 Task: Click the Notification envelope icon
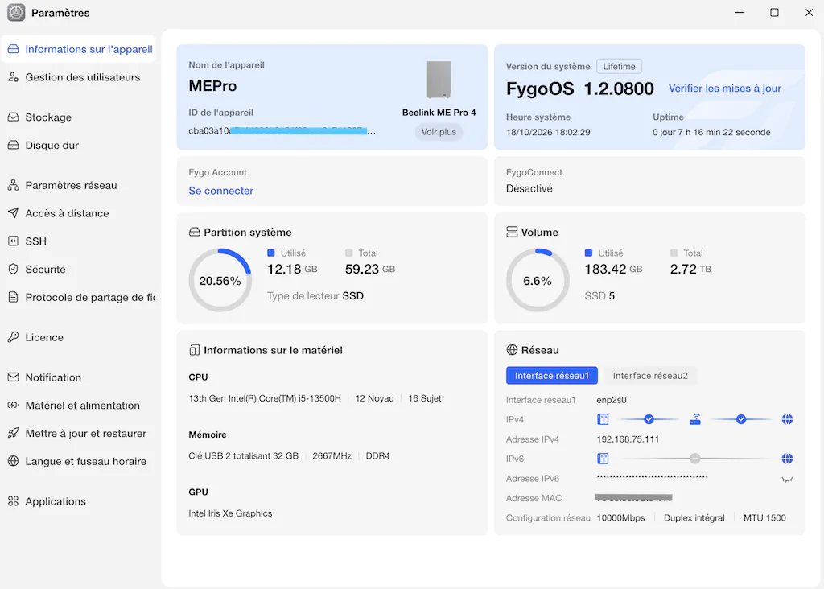[x=13, y=377]
